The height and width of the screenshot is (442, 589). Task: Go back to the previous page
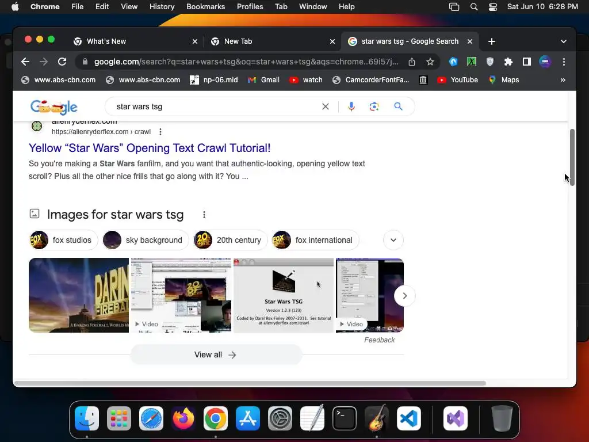click(25, 62)
